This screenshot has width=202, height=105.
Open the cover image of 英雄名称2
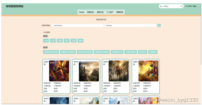pyautogui.click(x=89, y=71)
